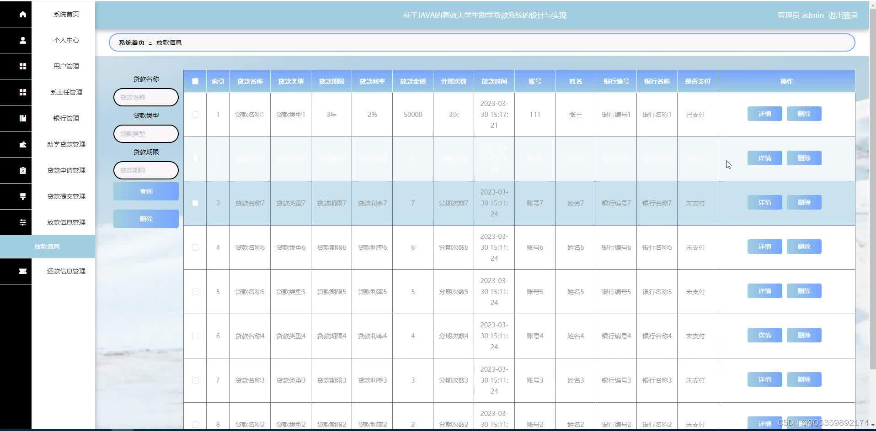Click the icon beside 助学贷款管理
The width and height of the screenshot is (876, 431).
tap(22, 144)
